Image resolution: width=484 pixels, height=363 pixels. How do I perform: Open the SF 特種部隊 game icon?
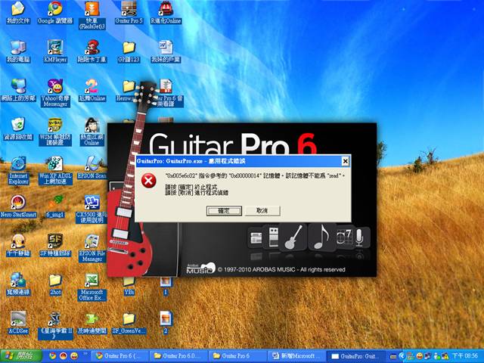(x=55, y=246)
